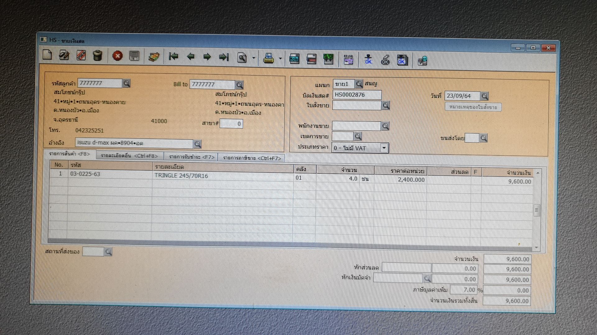The width and height of the screenshot is (597, 335).
Task: Click bill number field HS0002876
Action: [357, 95]
